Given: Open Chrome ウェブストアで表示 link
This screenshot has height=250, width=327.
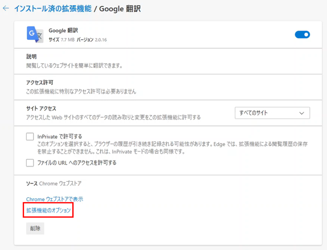Looking at the screenshot, I should pyautogui.click(x=55, y=199).
